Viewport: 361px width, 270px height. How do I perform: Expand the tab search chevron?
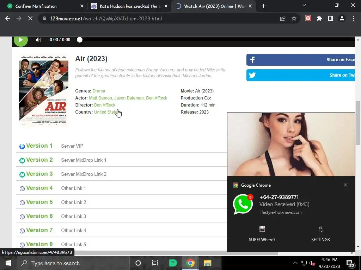pos(304,5)
